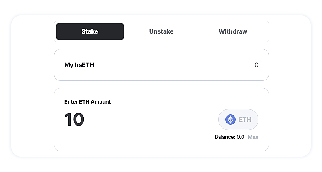Click the Ethereum diamond logo icon
This screenshot has width=322, height=172.
(x=231, y=120)
